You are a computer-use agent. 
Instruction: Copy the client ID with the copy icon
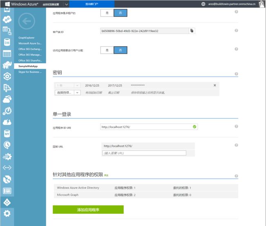point(192,31)
